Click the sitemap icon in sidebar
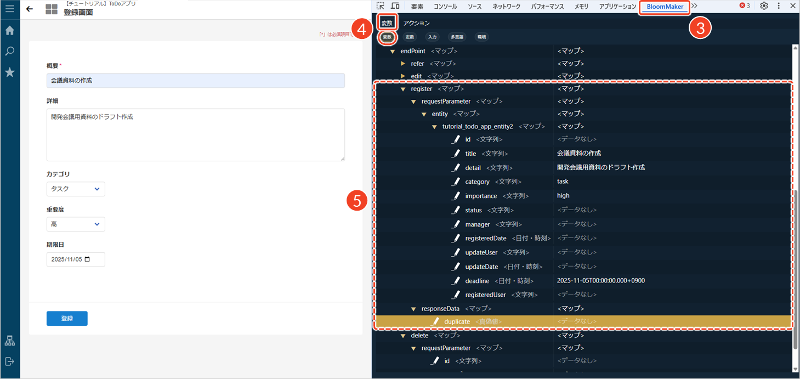The height and width of the screenshot is (379, 800). pos(9,341)
